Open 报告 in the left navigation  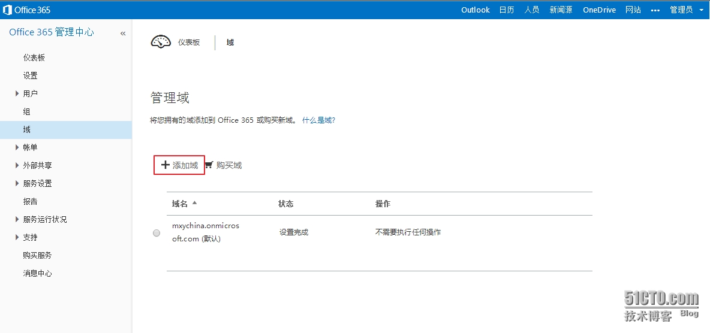click(30, 201)
